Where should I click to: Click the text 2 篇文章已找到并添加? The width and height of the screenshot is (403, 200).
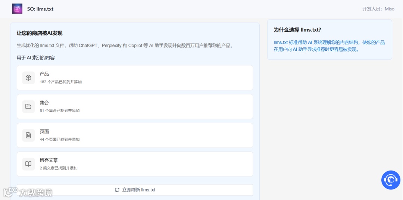[x=59, y=168]
